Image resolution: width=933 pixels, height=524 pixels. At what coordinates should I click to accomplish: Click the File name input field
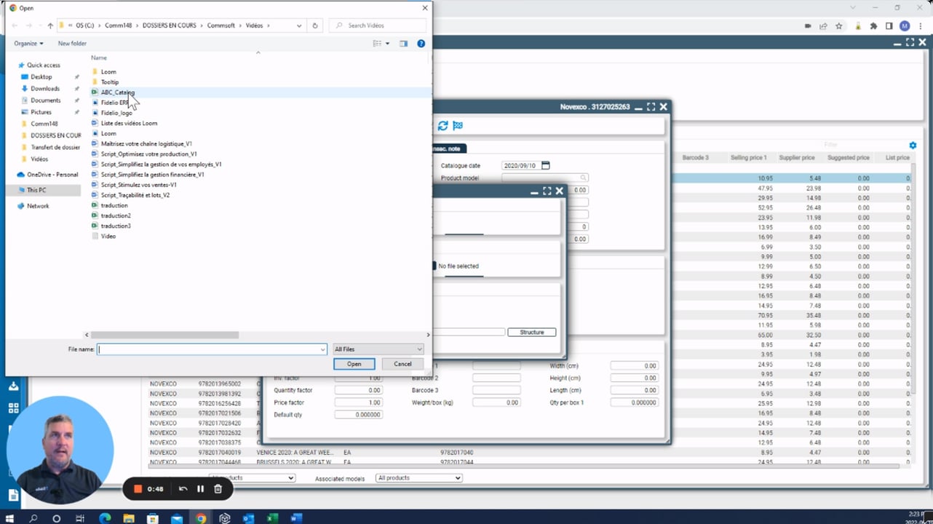click(x=208, y=349)
